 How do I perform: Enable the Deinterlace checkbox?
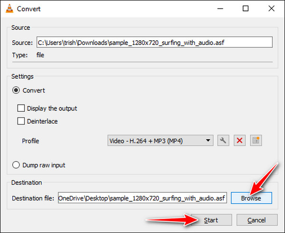point(21,121)
